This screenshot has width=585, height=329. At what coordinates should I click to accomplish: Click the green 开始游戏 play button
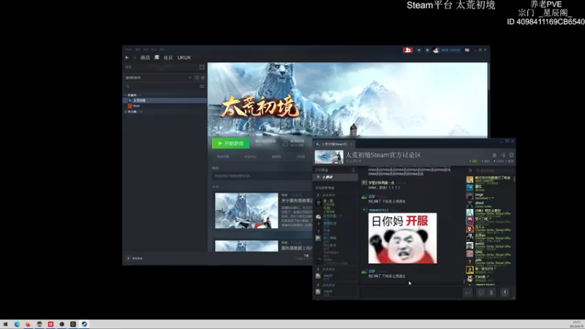[x=230, y=143]
